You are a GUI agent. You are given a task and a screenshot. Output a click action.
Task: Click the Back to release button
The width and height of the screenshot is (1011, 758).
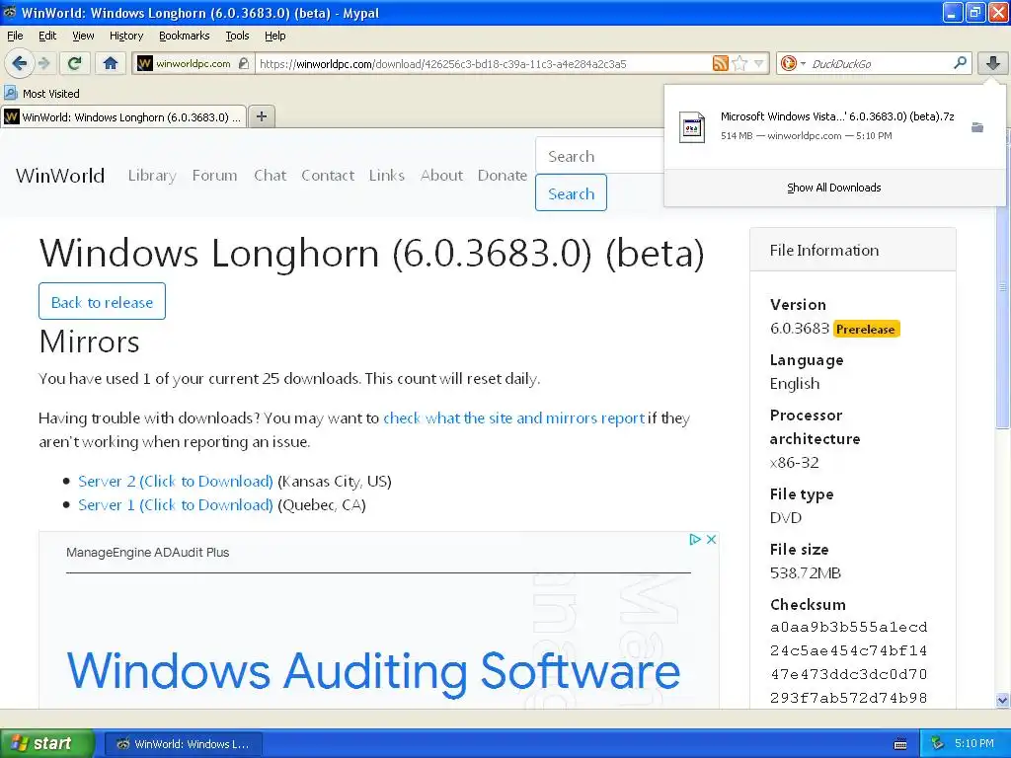coord(102,301)
